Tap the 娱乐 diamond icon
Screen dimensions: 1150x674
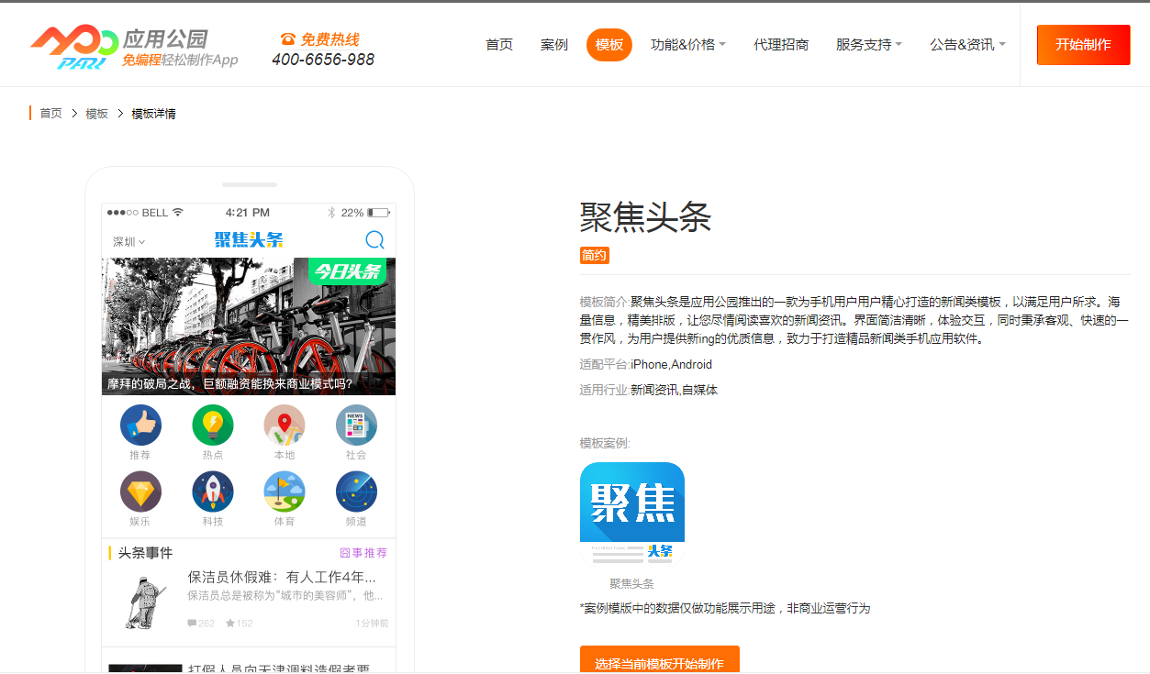(140, 492)
